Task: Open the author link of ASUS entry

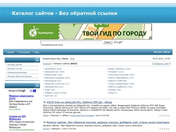Action: (82, 115)
